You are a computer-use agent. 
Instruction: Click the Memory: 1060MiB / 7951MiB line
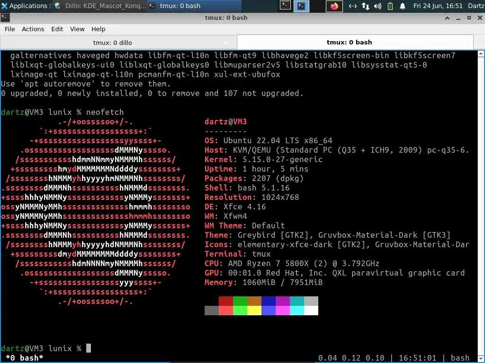[263, 282]
